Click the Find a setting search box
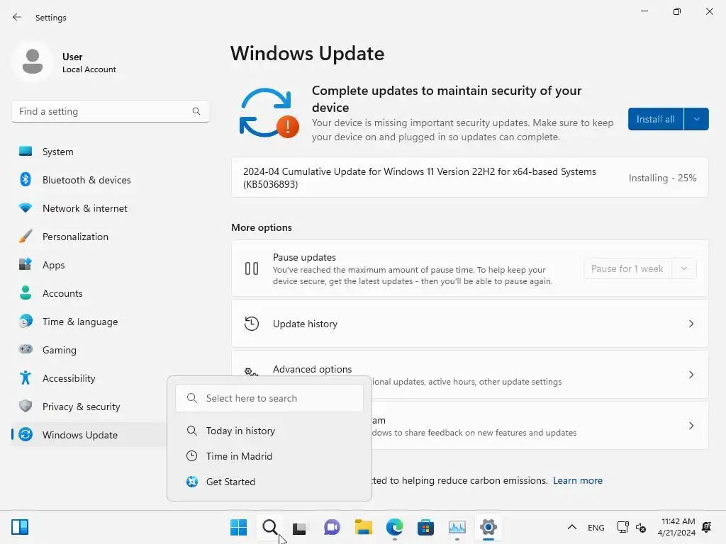Image resolution: width=726 pixels, height=544 pixels. [x=110, y=111]
